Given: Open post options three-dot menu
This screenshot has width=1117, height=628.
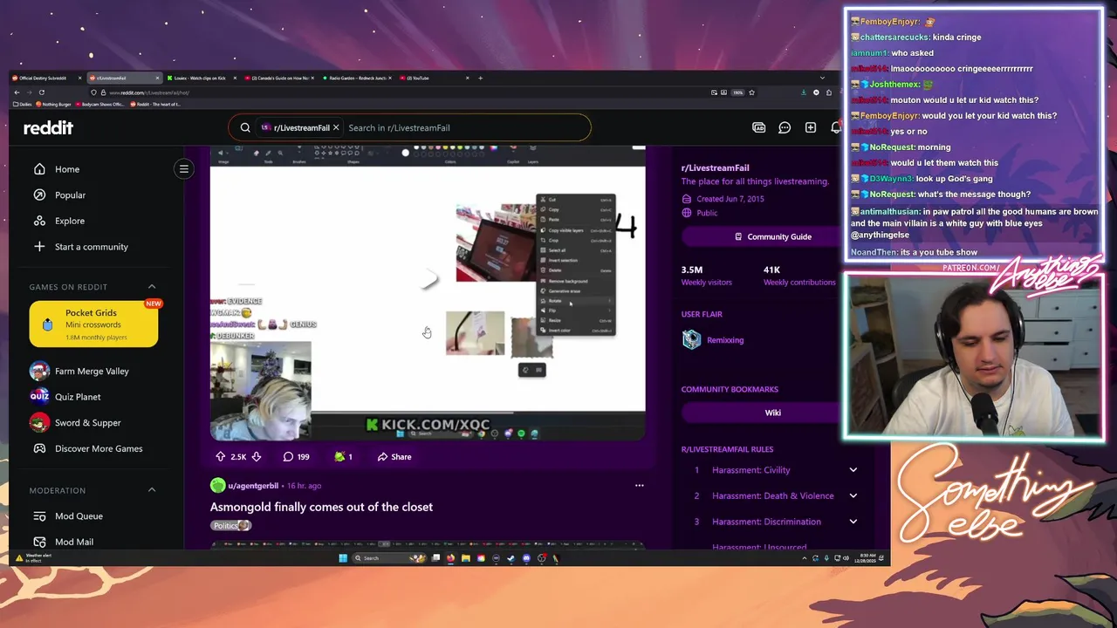Looking at the screenshot, I should point(639,486).
